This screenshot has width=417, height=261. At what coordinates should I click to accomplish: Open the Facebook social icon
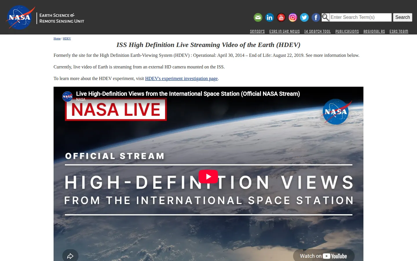point(316,17)
